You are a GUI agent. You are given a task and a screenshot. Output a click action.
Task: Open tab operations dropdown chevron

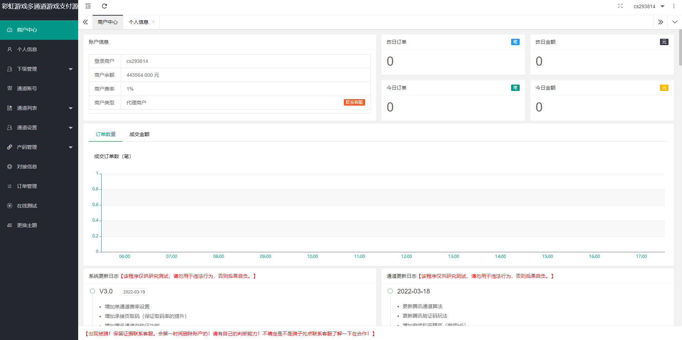click(675, 22)
